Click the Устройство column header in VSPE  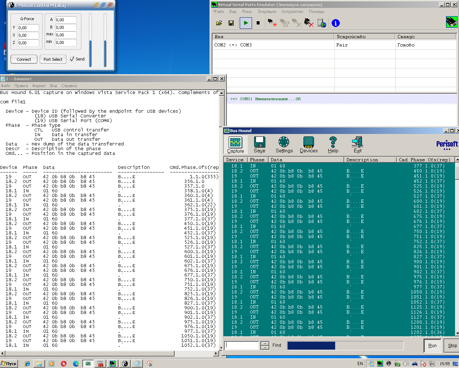[x=365, y=36]
